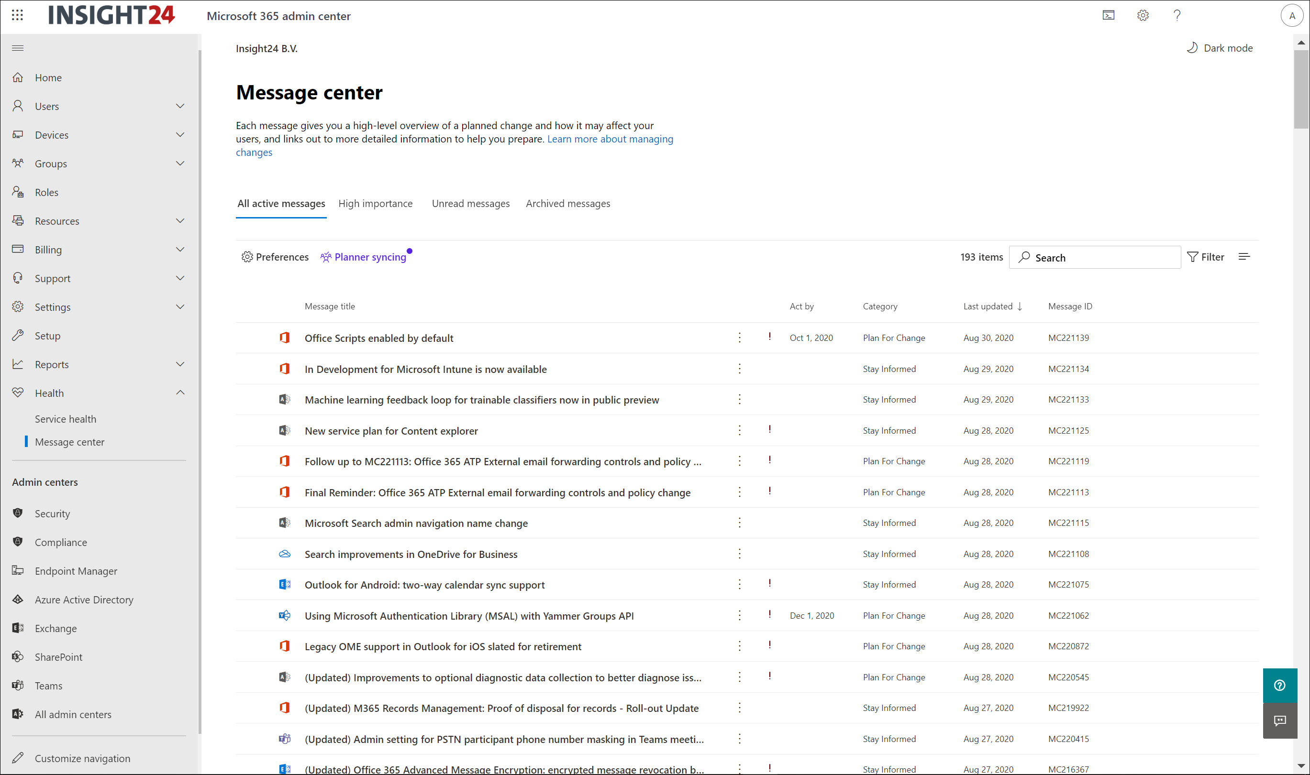Select Message center in sidebar
Viewport: 1310px width, 775px height.
(x=69, y=442)
